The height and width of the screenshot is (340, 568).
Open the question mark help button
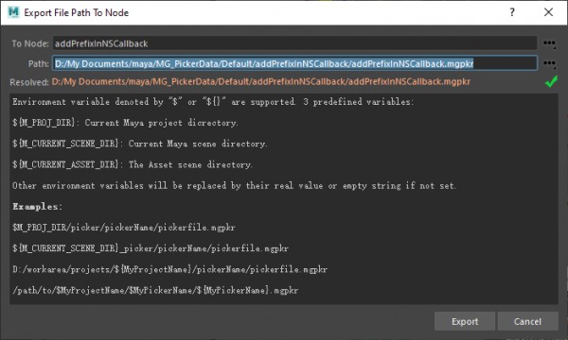(512, 12)
